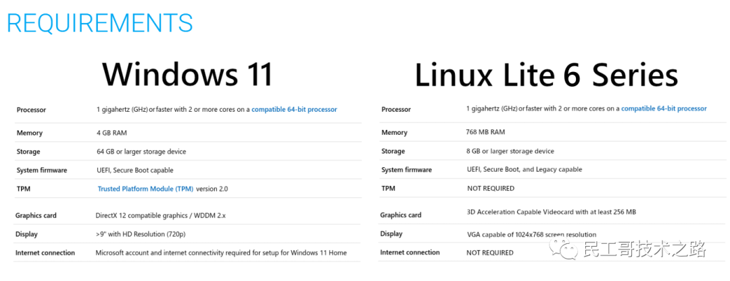Click NOT REQUIRED in Linux Internet connection row

489,253
